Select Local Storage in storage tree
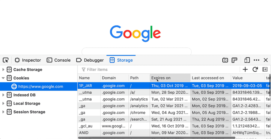This screenshot has height=139, width=271. (27, 103)
